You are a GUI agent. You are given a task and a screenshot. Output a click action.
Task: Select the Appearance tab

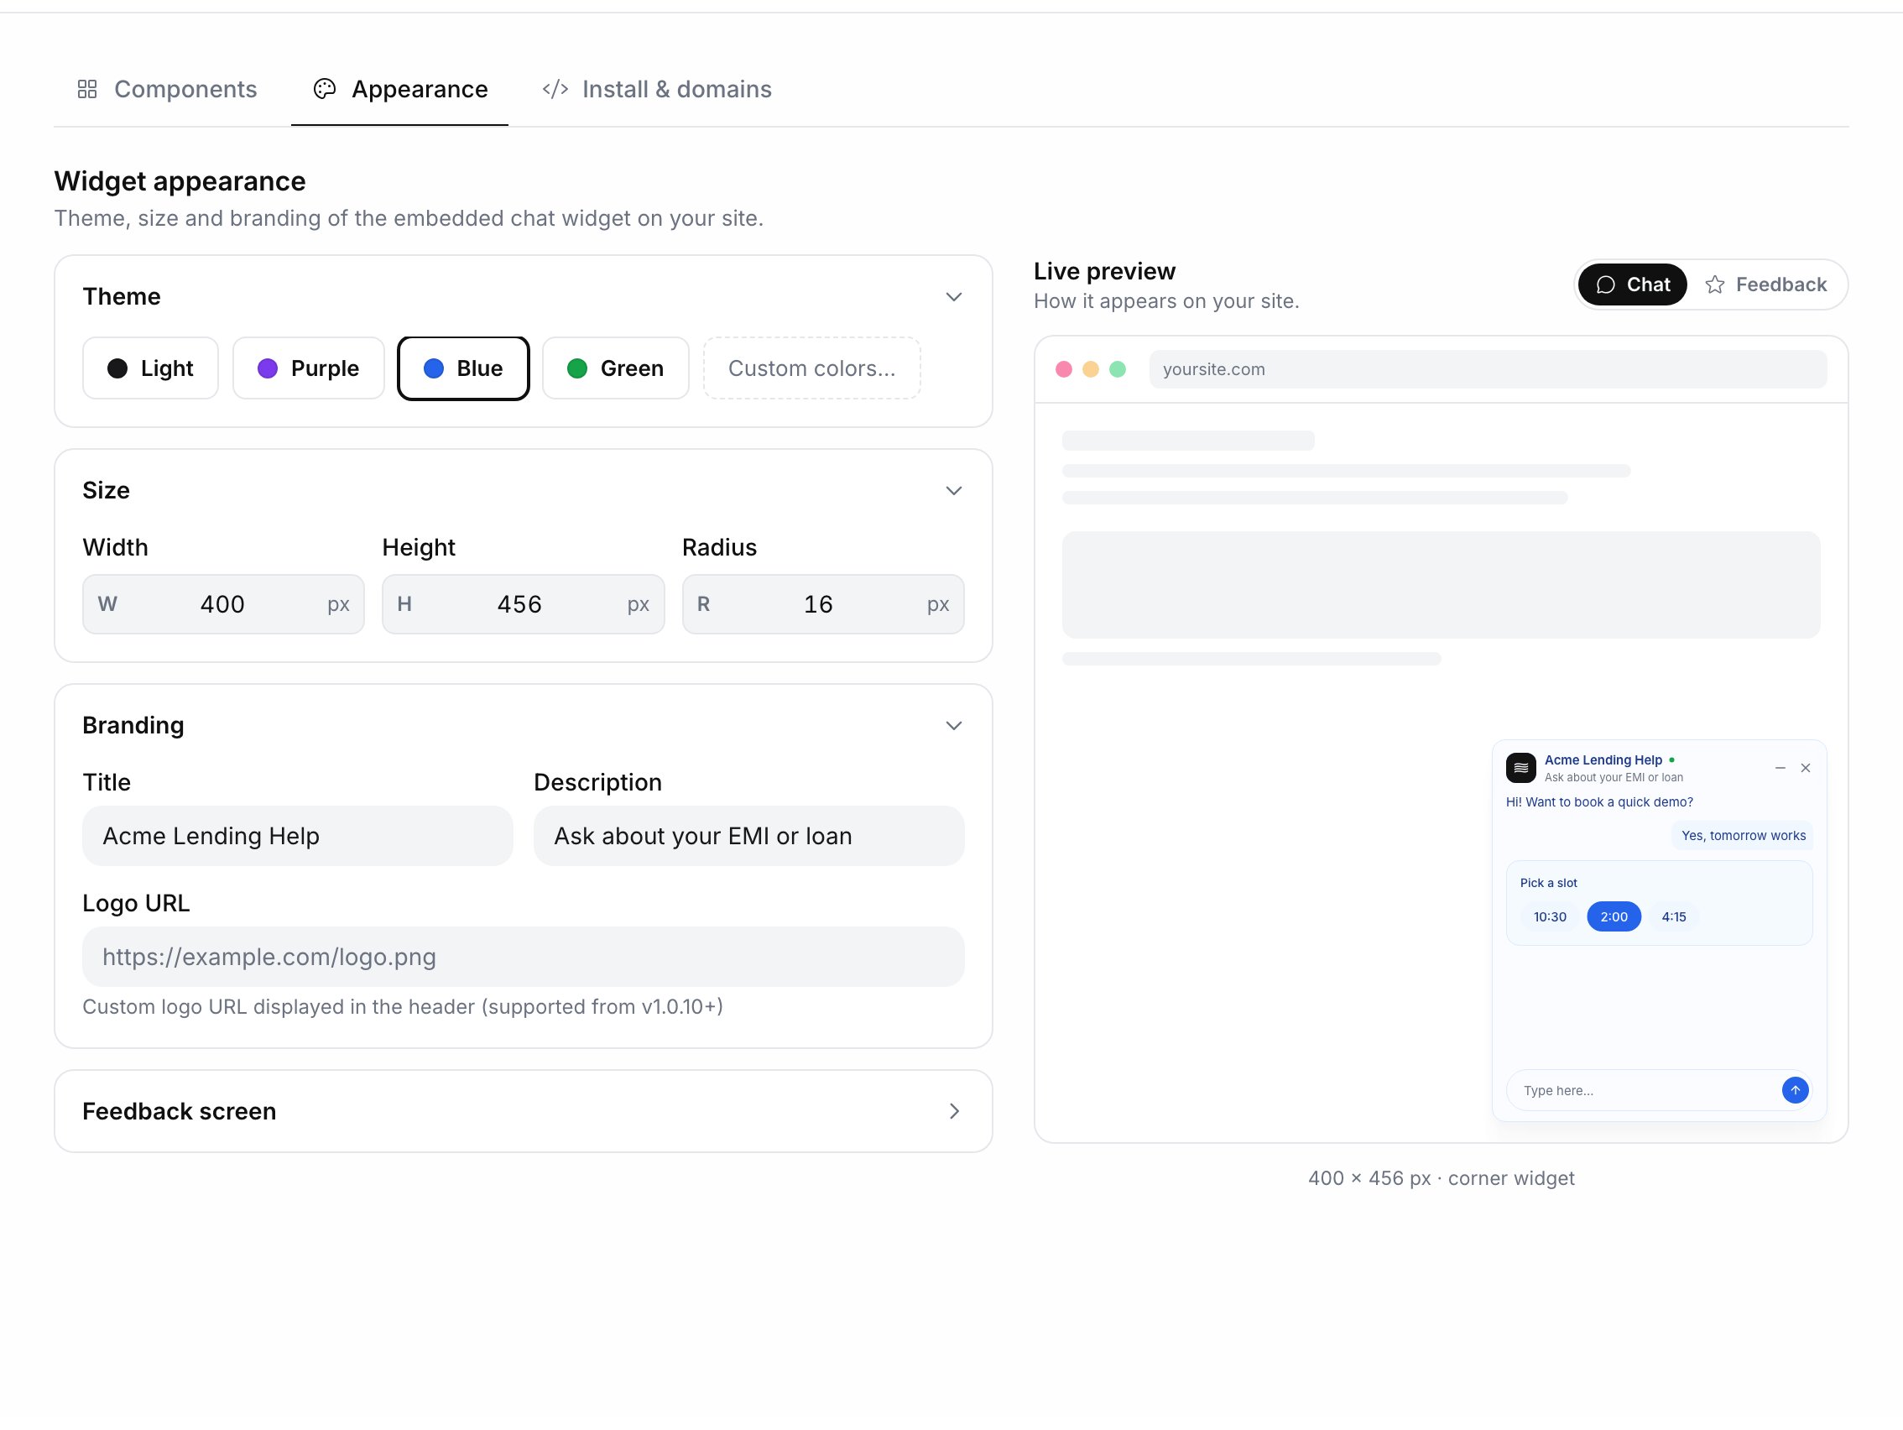click(x=399, y=90)
